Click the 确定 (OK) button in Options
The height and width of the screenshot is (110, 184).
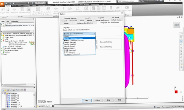(87, 101)
